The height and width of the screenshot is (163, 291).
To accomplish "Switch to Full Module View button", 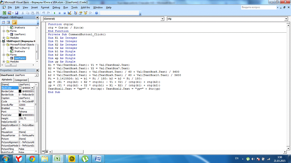I will click(47, 152).
